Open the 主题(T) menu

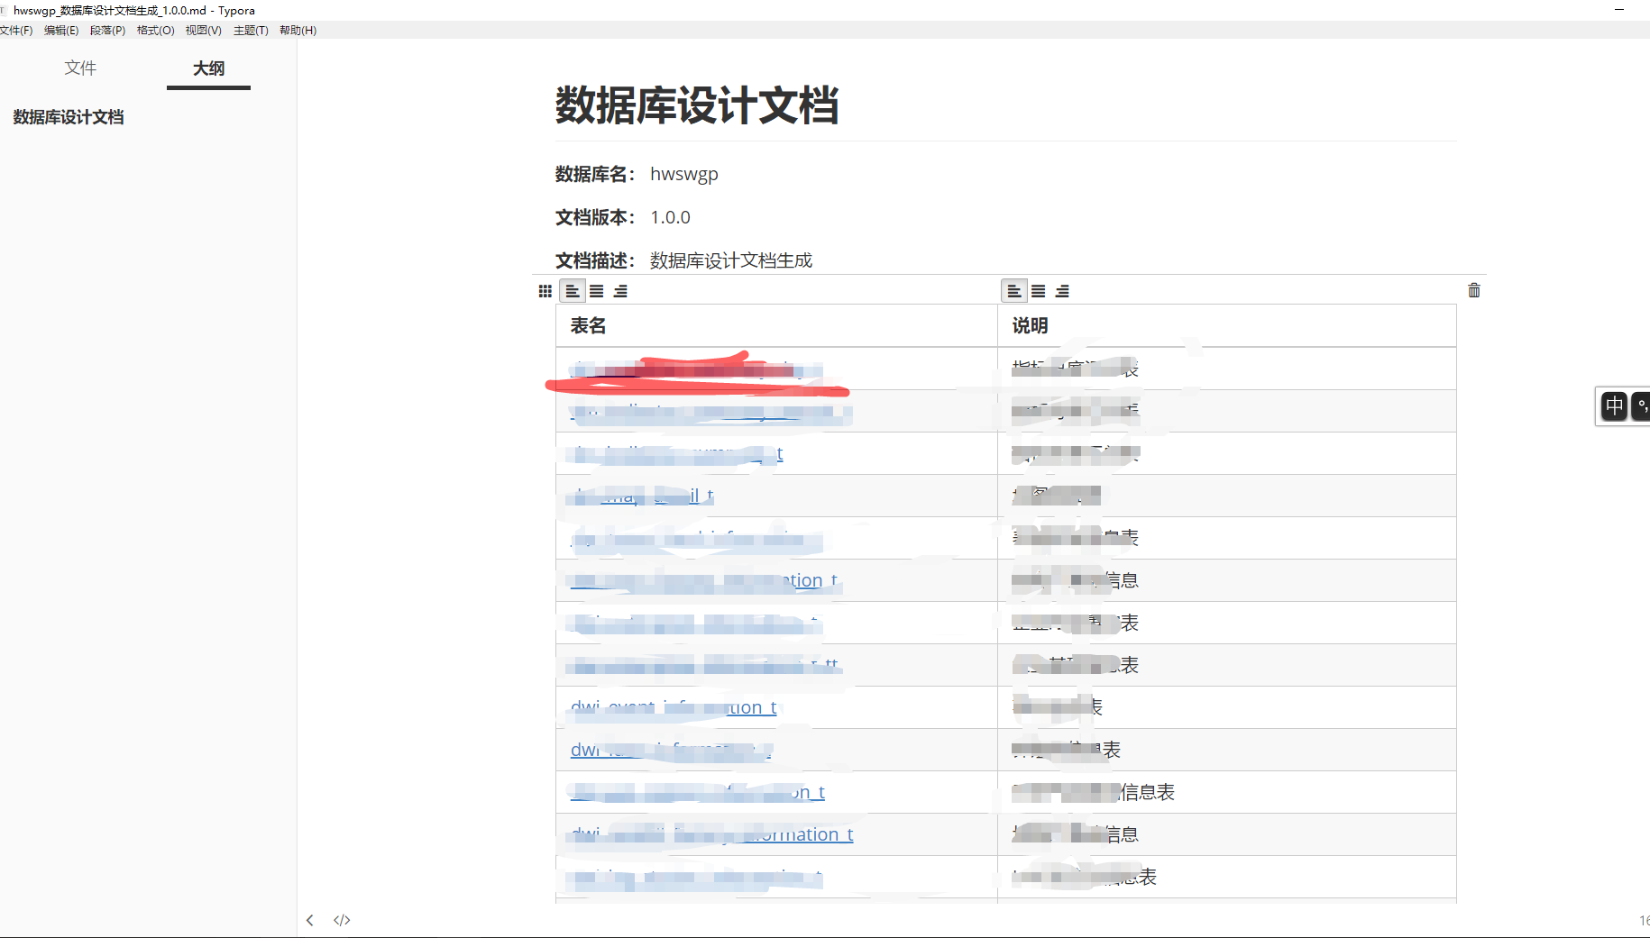tap(251, 30)
